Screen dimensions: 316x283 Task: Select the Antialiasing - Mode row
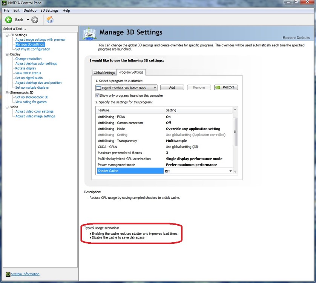click(164, 129)
